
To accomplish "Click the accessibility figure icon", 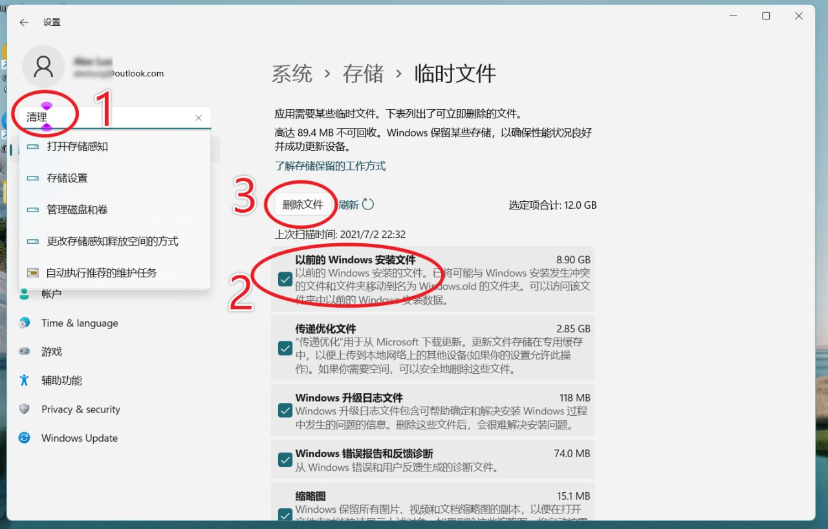I will pos(25,380).
